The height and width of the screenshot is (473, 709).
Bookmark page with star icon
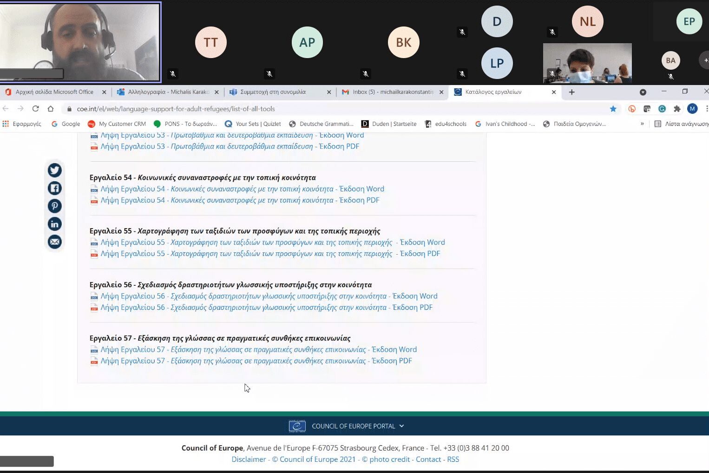point(613,109)
